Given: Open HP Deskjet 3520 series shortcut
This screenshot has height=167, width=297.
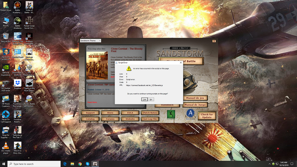Looking at the screenshot, I should [6, 85].
